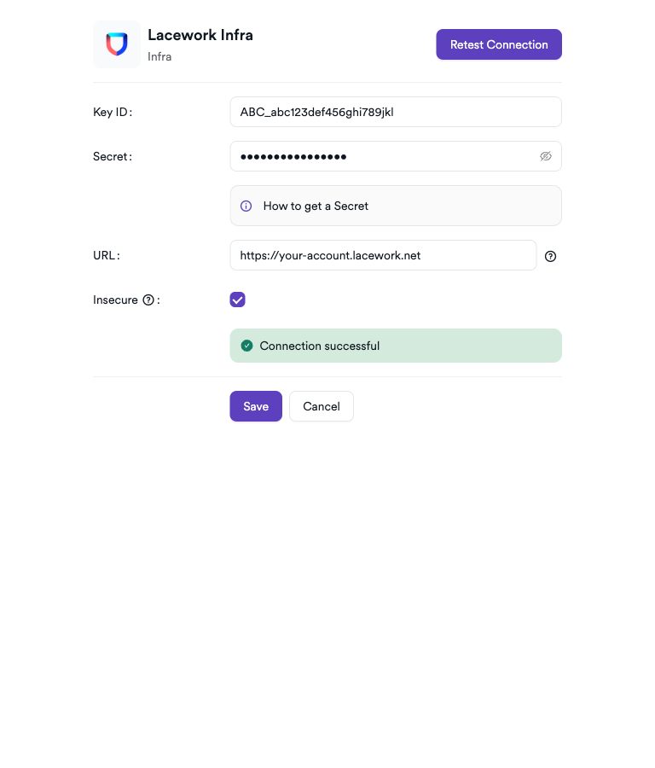This screenshot has width=655, height=768.
Task: Click the info icon beside How to get a Secret
Action: (x=246, y=206)
